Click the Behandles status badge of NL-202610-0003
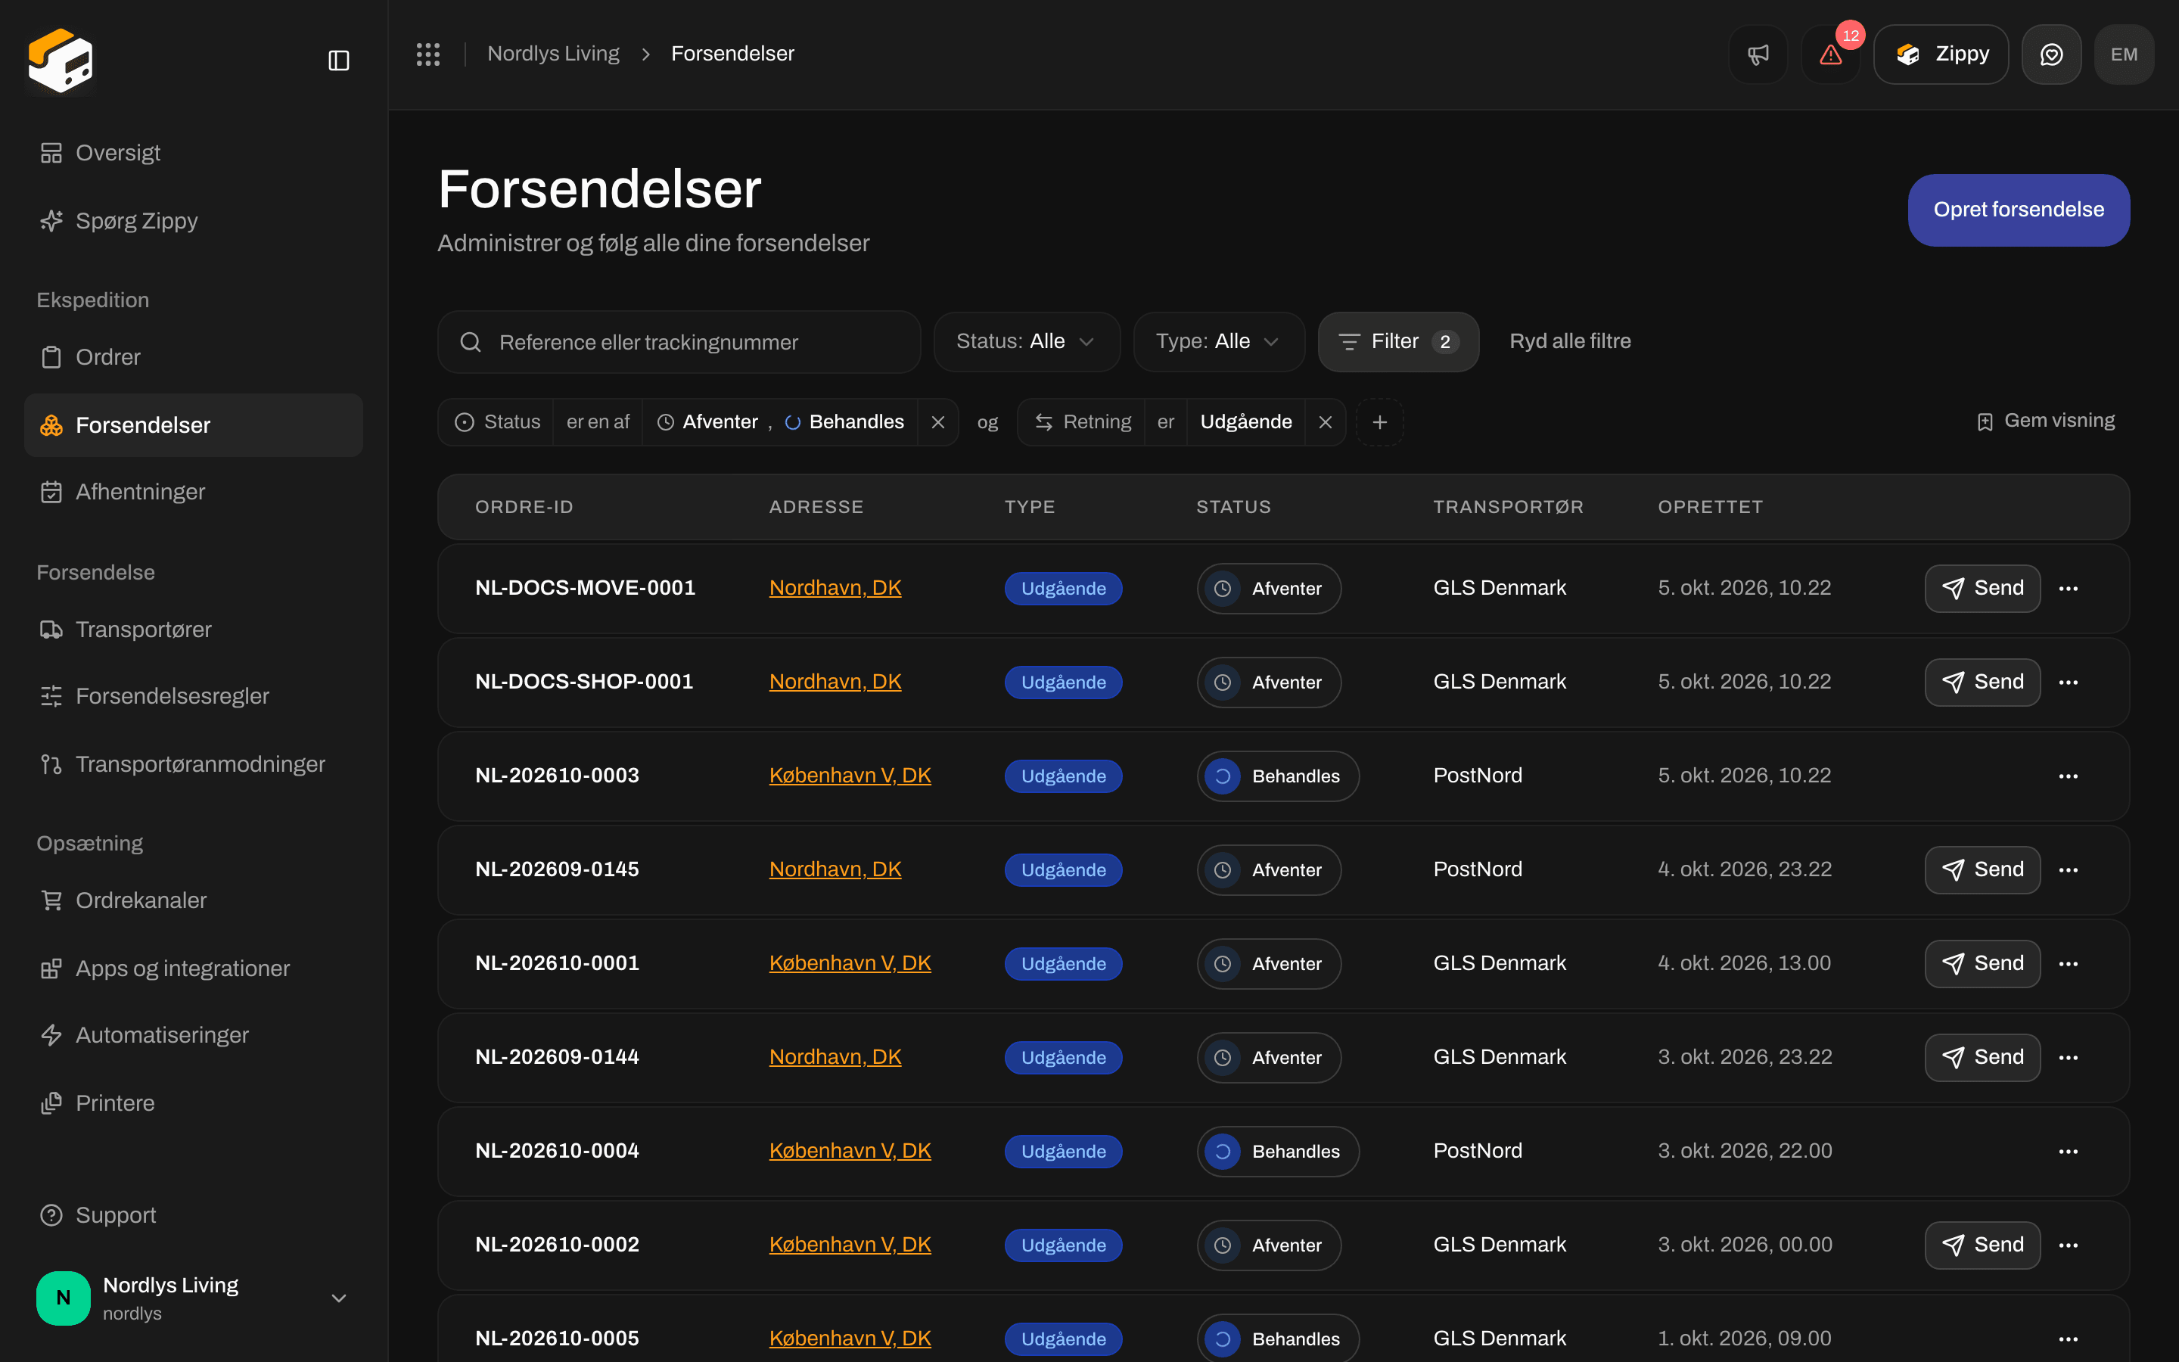Screen dimensions: 2179x1362 click(x=1278, y=776)
